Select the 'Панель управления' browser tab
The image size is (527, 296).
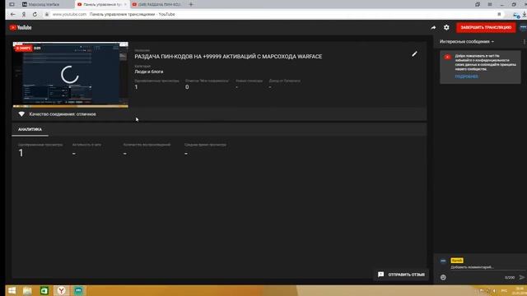pos(102,4)
